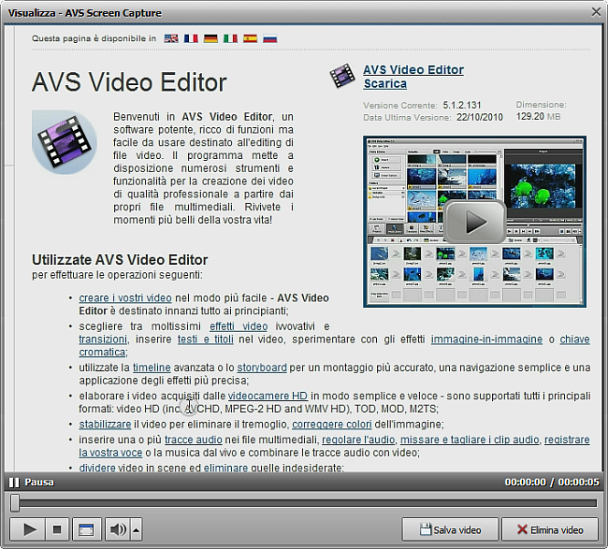
Task: Open the 'videocamere HD' link
Action: coord(268,396)
